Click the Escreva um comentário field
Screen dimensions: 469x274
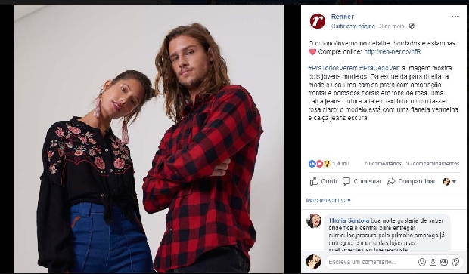point(371,262)
